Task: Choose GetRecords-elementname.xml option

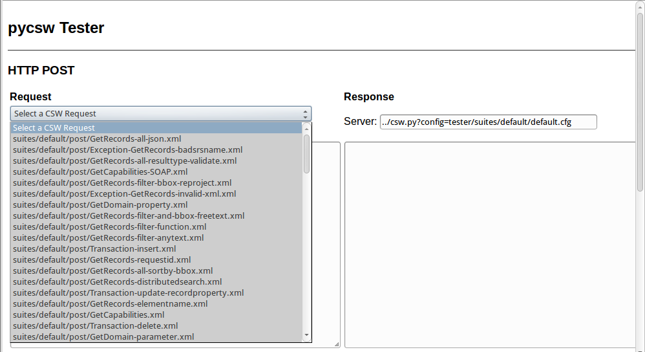Action: tap(156, 304)
